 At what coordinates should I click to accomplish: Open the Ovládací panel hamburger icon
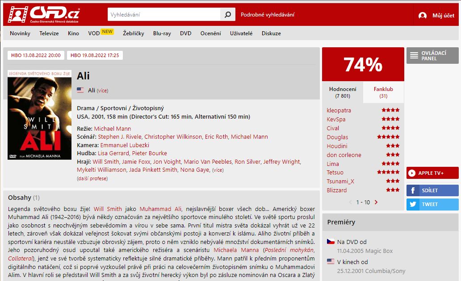click(414, 55)
